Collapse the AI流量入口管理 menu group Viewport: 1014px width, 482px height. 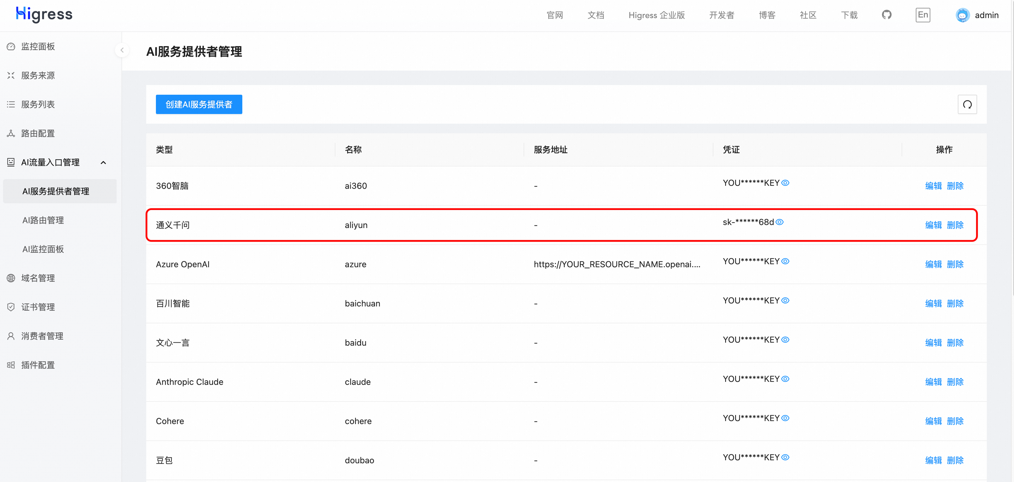(103, 162)
